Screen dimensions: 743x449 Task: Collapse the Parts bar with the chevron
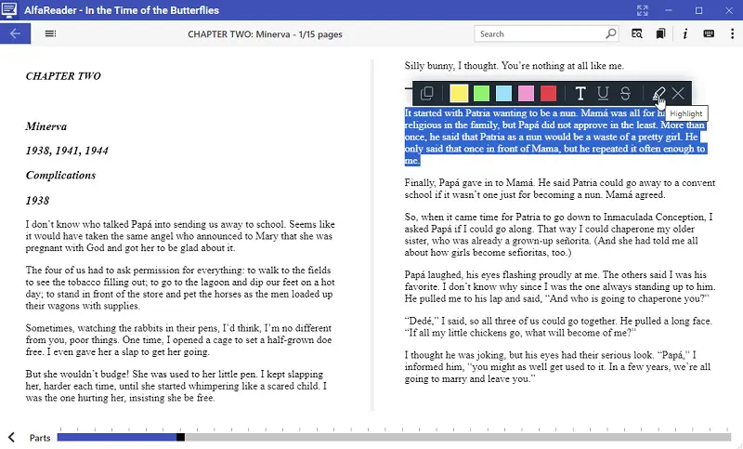click(x=12, y=437)
